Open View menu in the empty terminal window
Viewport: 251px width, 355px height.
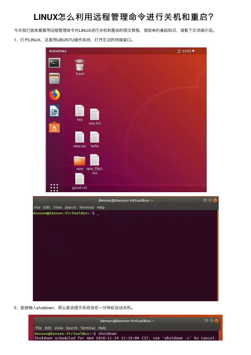tap(57, 208)
